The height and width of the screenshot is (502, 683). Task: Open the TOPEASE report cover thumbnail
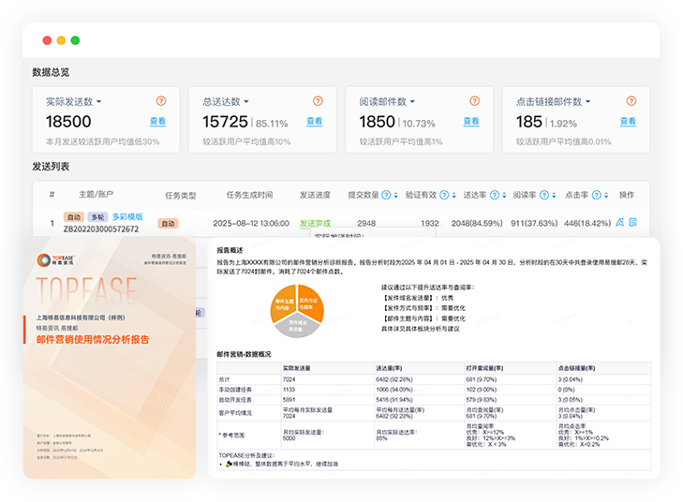[109, 356]
